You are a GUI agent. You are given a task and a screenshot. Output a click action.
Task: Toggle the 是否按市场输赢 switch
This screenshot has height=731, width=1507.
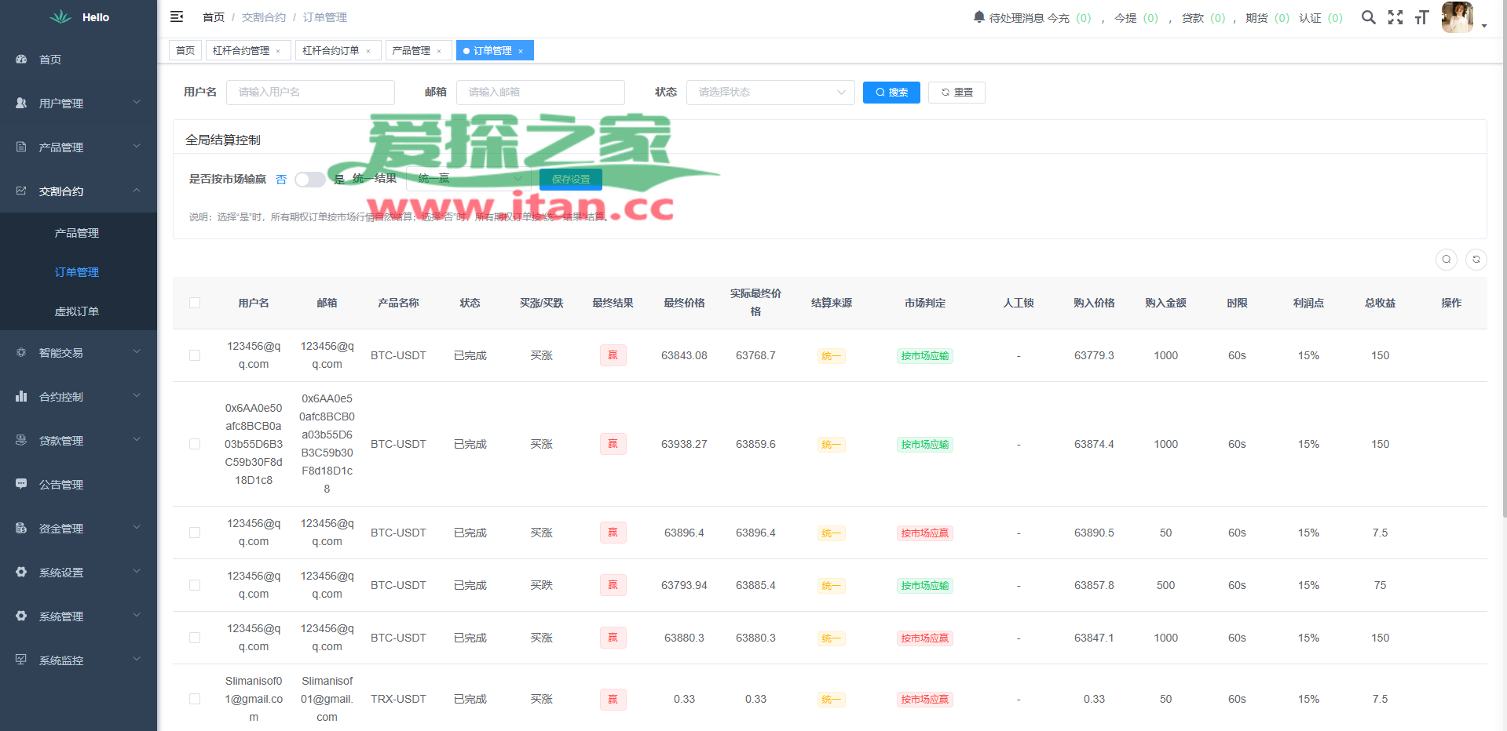click(309, 180)
